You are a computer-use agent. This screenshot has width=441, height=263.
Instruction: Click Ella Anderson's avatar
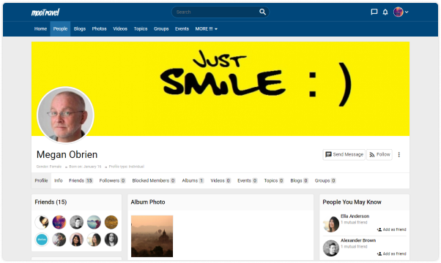pyautogui.click(x=331, y=224)
